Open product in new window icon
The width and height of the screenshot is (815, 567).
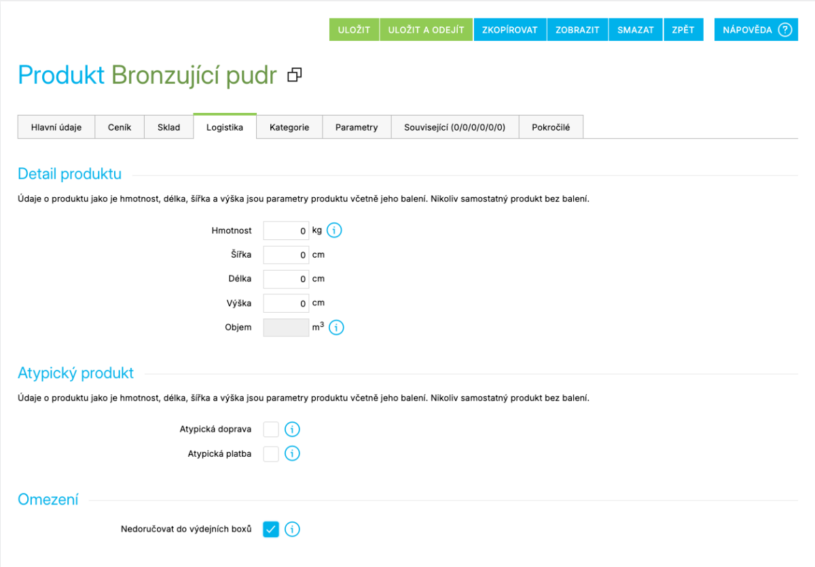tap(295, 75)
